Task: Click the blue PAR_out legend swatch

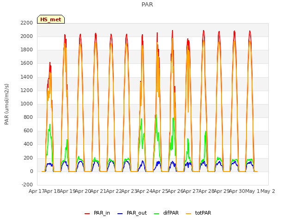Action: (120, 214)
